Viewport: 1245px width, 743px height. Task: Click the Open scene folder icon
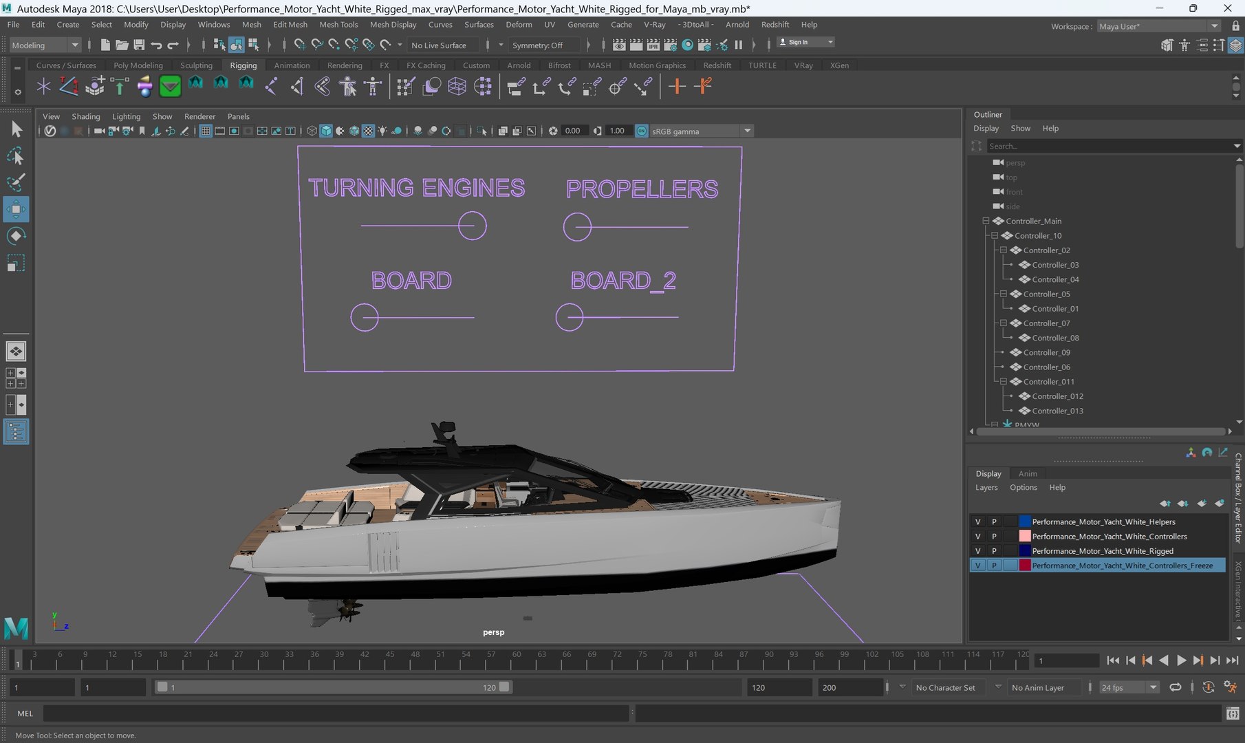point(122,45)
